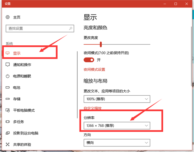This screenshot has width=194, height=152.
Task: Open 电源和睡眠 settings
Action: pos(22,76)
